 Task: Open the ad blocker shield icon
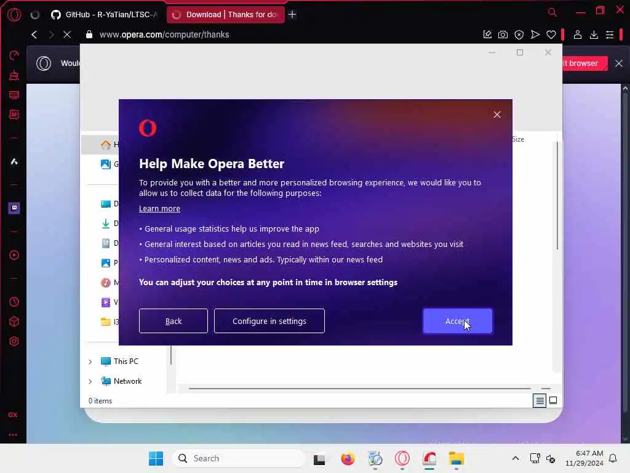tap(519, 34)
